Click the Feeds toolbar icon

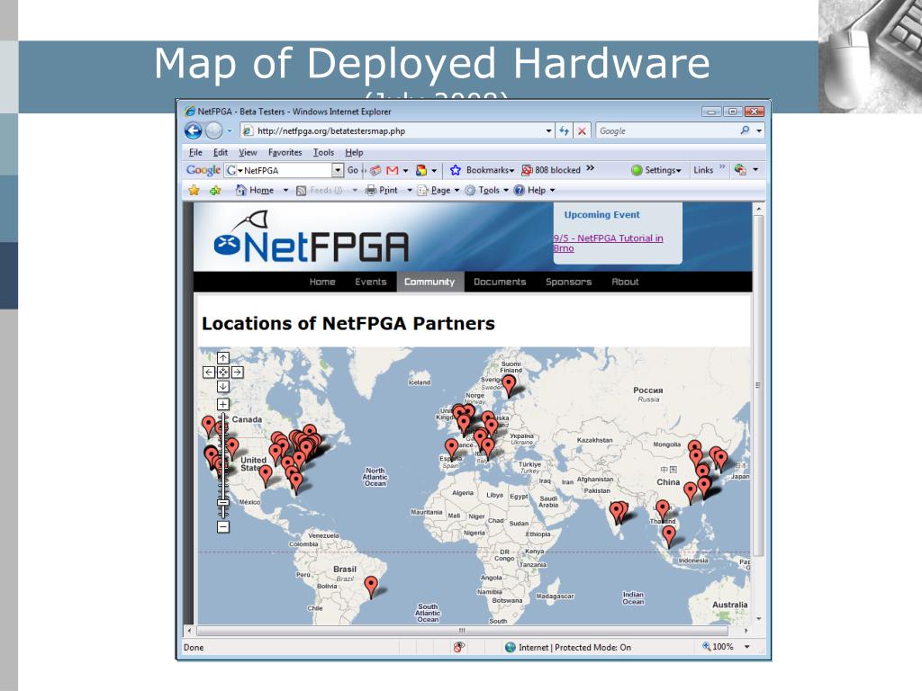pos(301,191)
